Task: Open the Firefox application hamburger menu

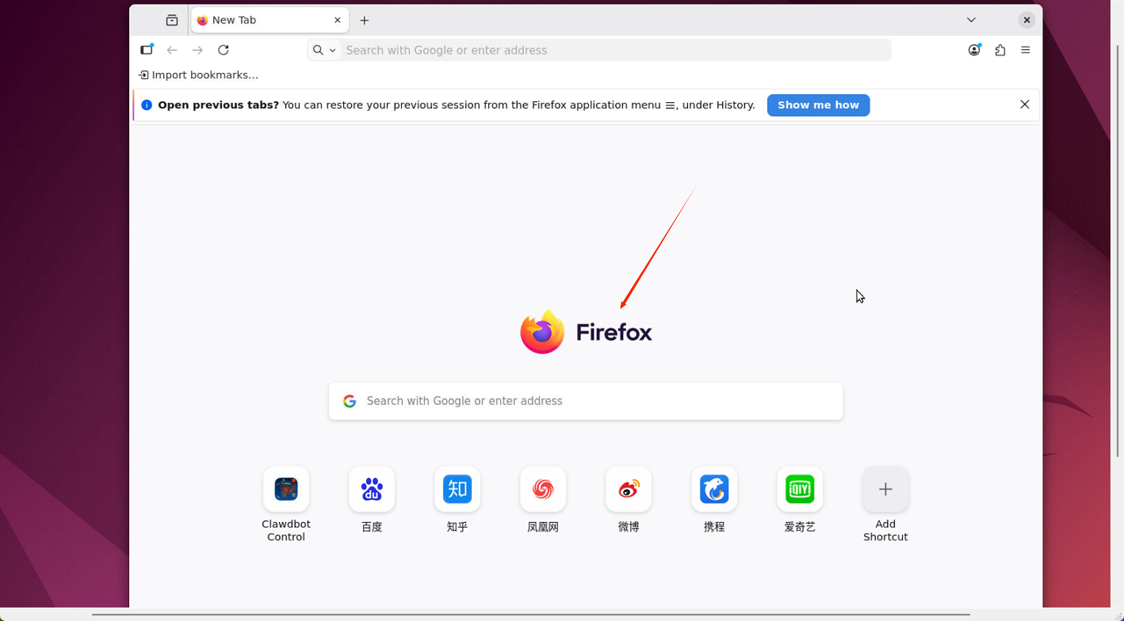Action: coord(1025,50)
